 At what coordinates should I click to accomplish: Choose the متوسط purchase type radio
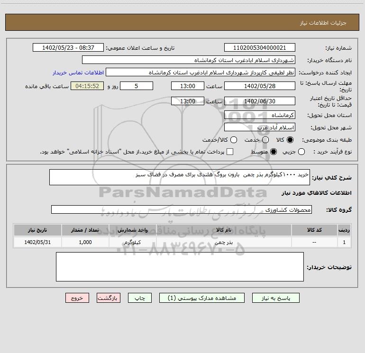coord(274,152)
